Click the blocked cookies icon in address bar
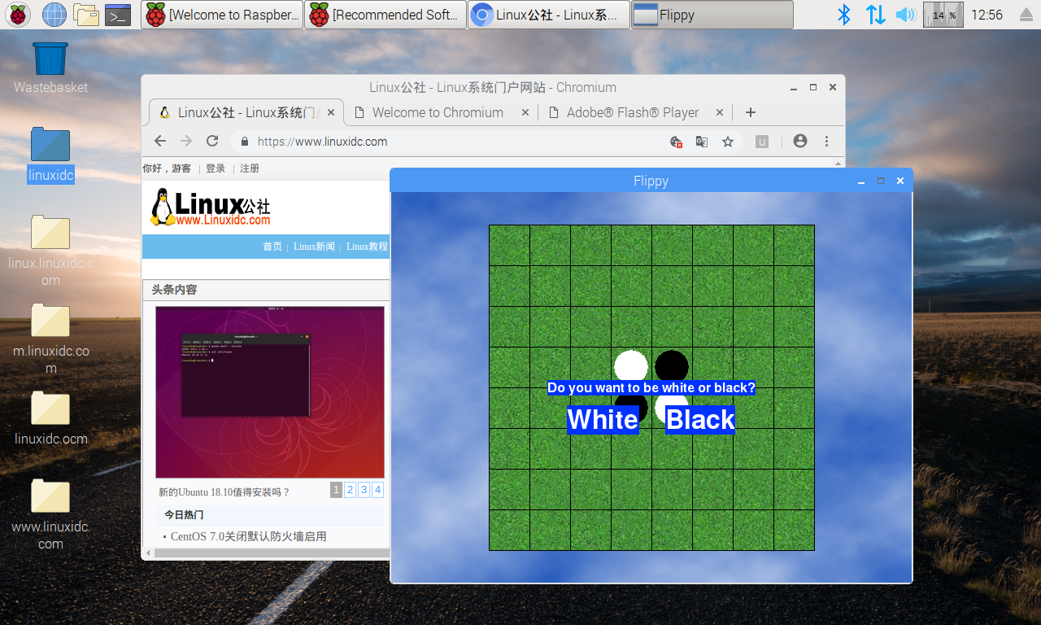The height and width of the screenshot is (625, 1041). click(x=676, y=142)
